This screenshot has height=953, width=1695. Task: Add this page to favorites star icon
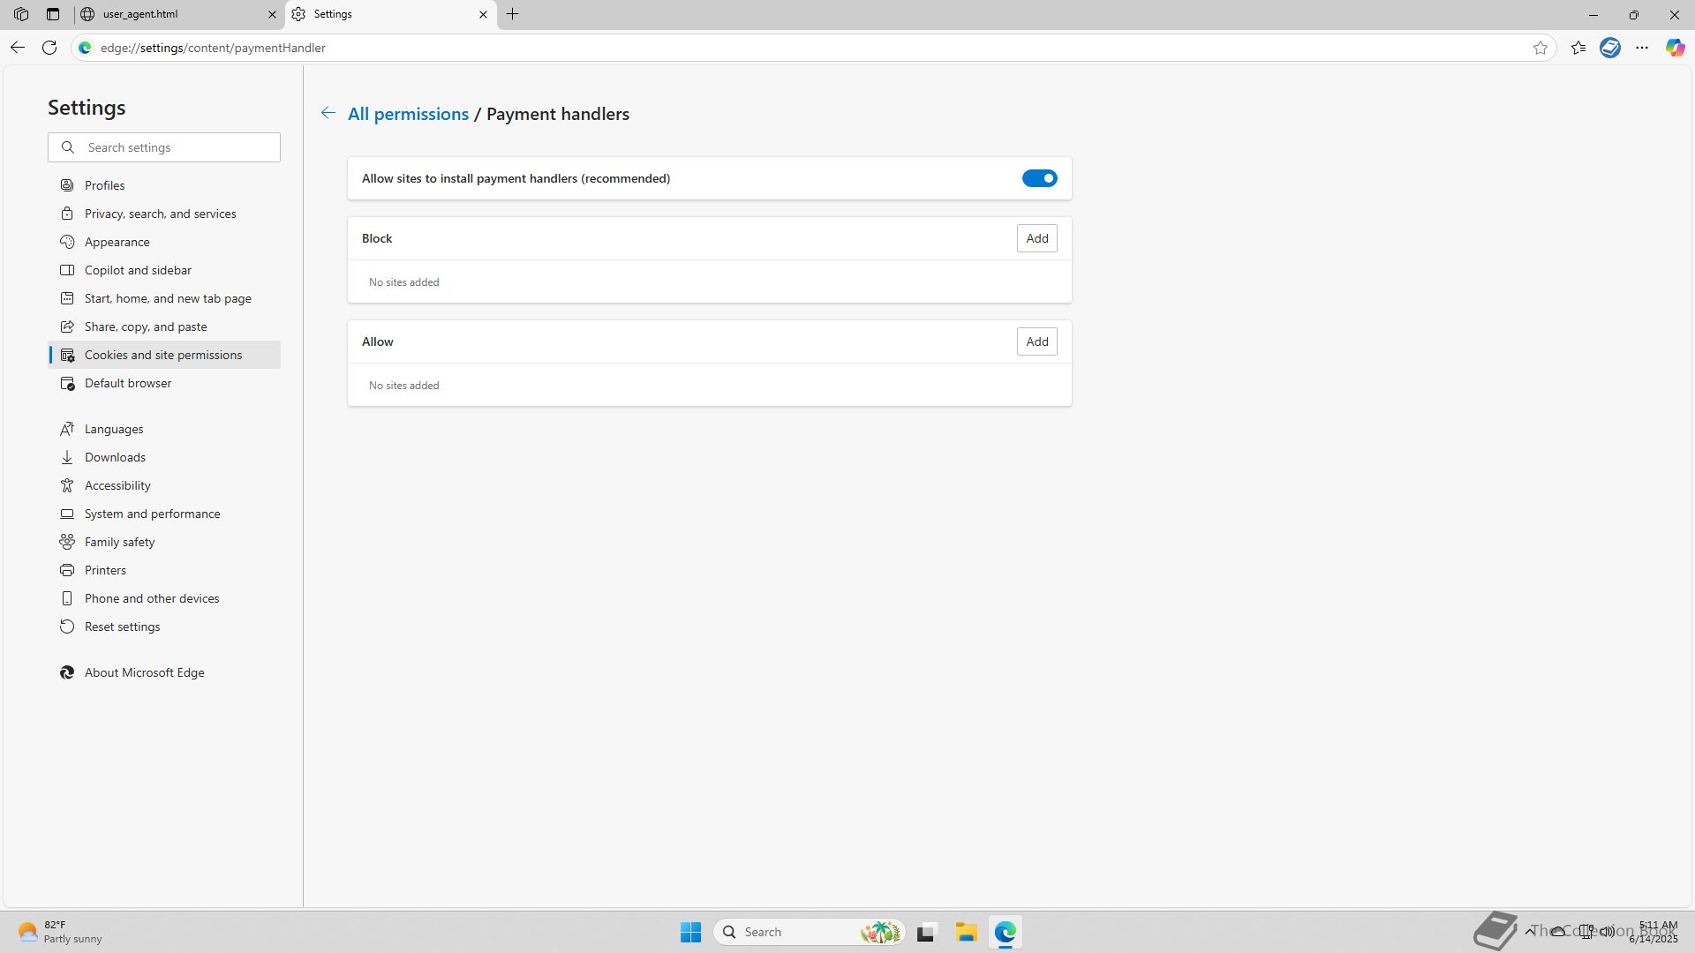click(x=1540, y=48)
